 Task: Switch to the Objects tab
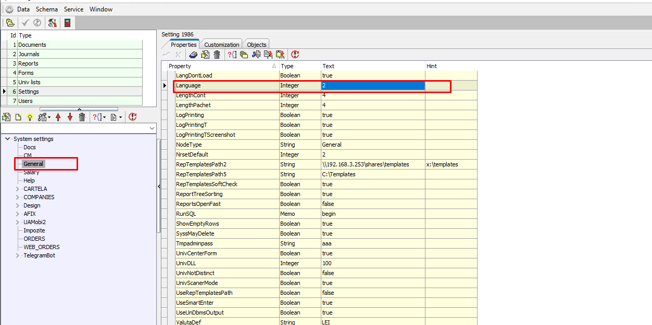[x=257, y=45]
